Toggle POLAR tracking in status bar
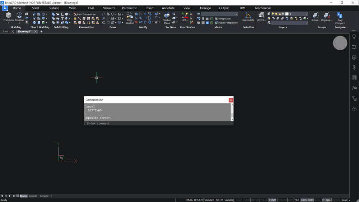 [264, 200]
